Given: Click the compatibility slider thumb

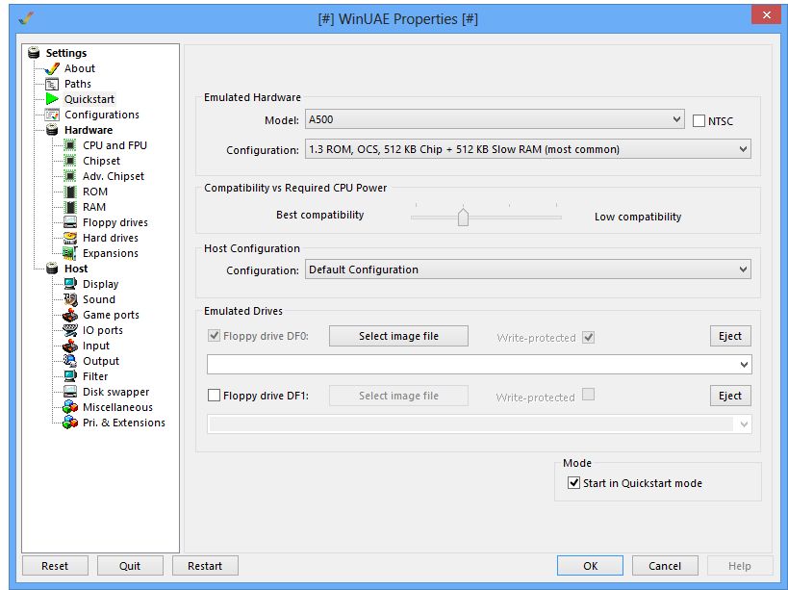Looking at the screenshot, I should click(x=463, y=217).
